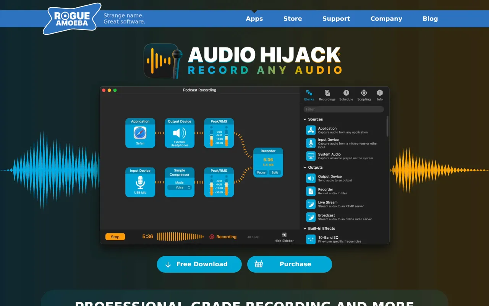Image resolution: width=489 pixels, height=306 pixels.
Task: Click the Podcast Recording window title
Action: 199,90
